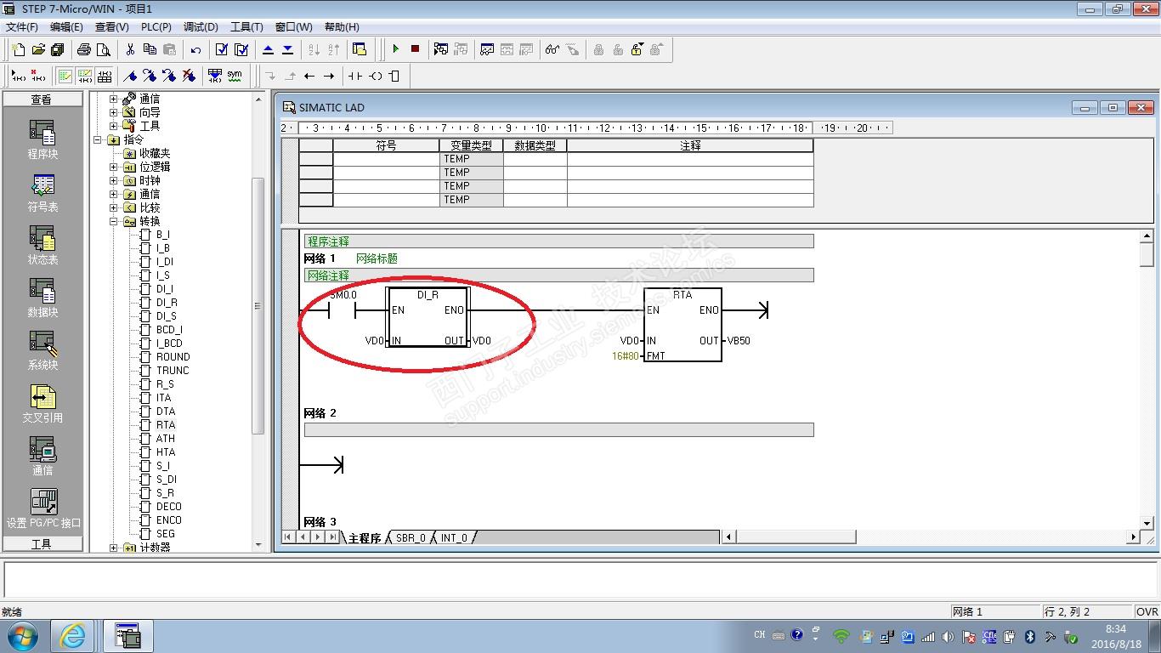Open 通信 in the view bar
The width and height of the screenshot is (1161, 653).
tap(42, 457)
